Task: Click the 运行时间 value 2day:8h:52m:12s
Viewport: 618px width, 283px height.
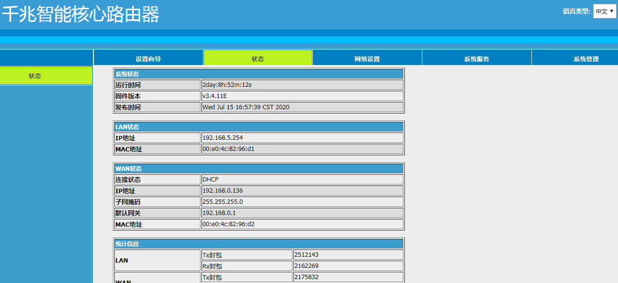Action: click(227, 85)
